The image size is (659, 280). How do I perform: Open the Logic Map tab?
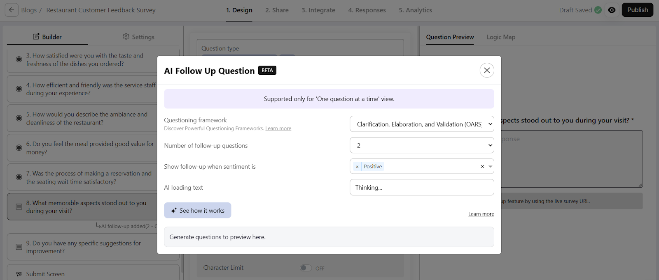click(x=500, y=37)
